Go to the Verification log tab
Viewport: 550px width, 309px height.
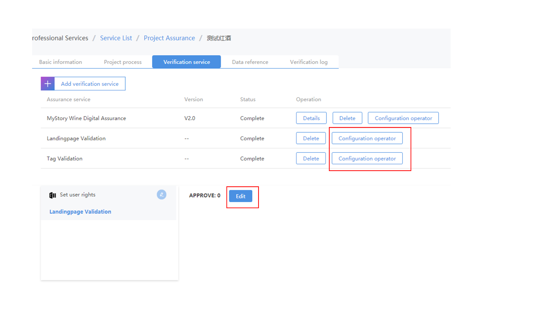point(309,62)
